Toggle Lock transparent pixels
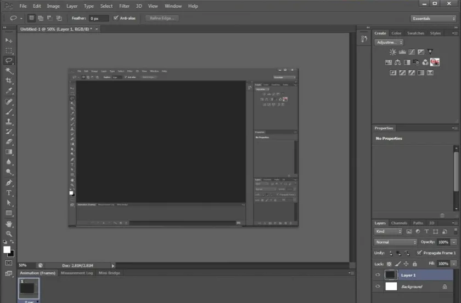Screen dimensions: 461x303 [389, 264]
